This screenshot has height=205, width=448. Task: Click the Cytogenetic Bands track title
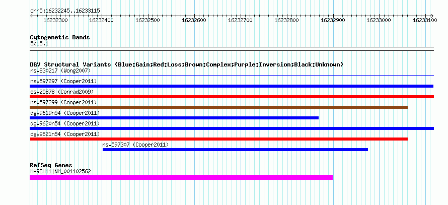tap(60, 37)
